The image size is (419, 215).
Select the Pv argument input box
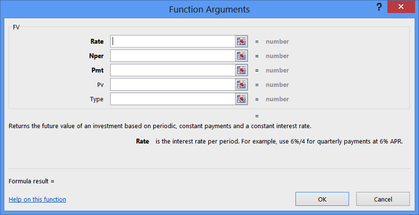172,85
